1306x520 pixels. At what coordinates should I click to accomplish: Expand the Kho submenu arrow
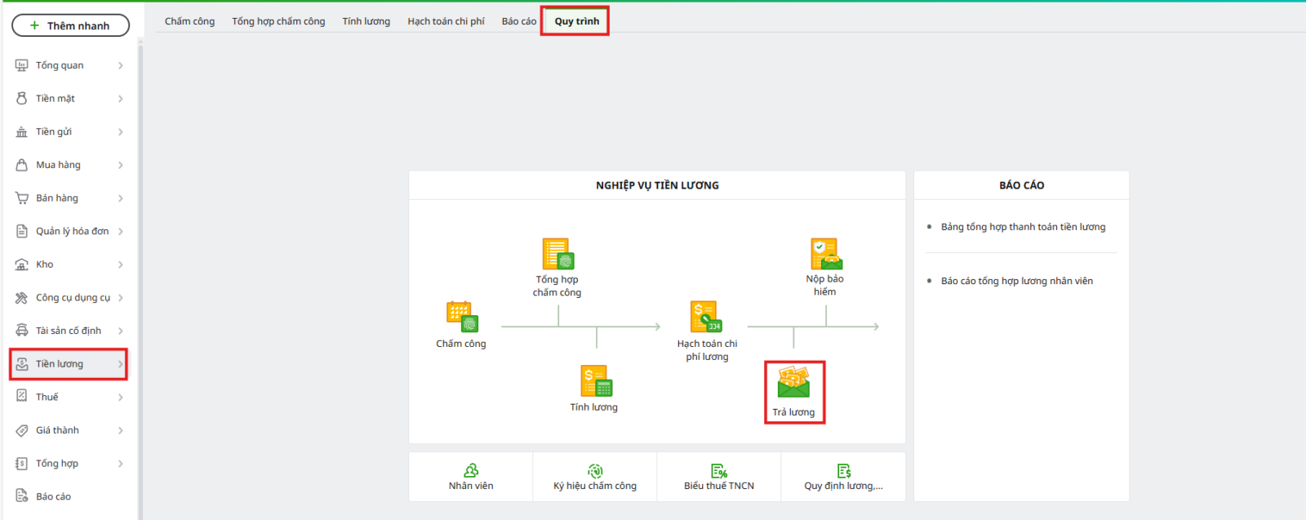(x=120, y=264)
